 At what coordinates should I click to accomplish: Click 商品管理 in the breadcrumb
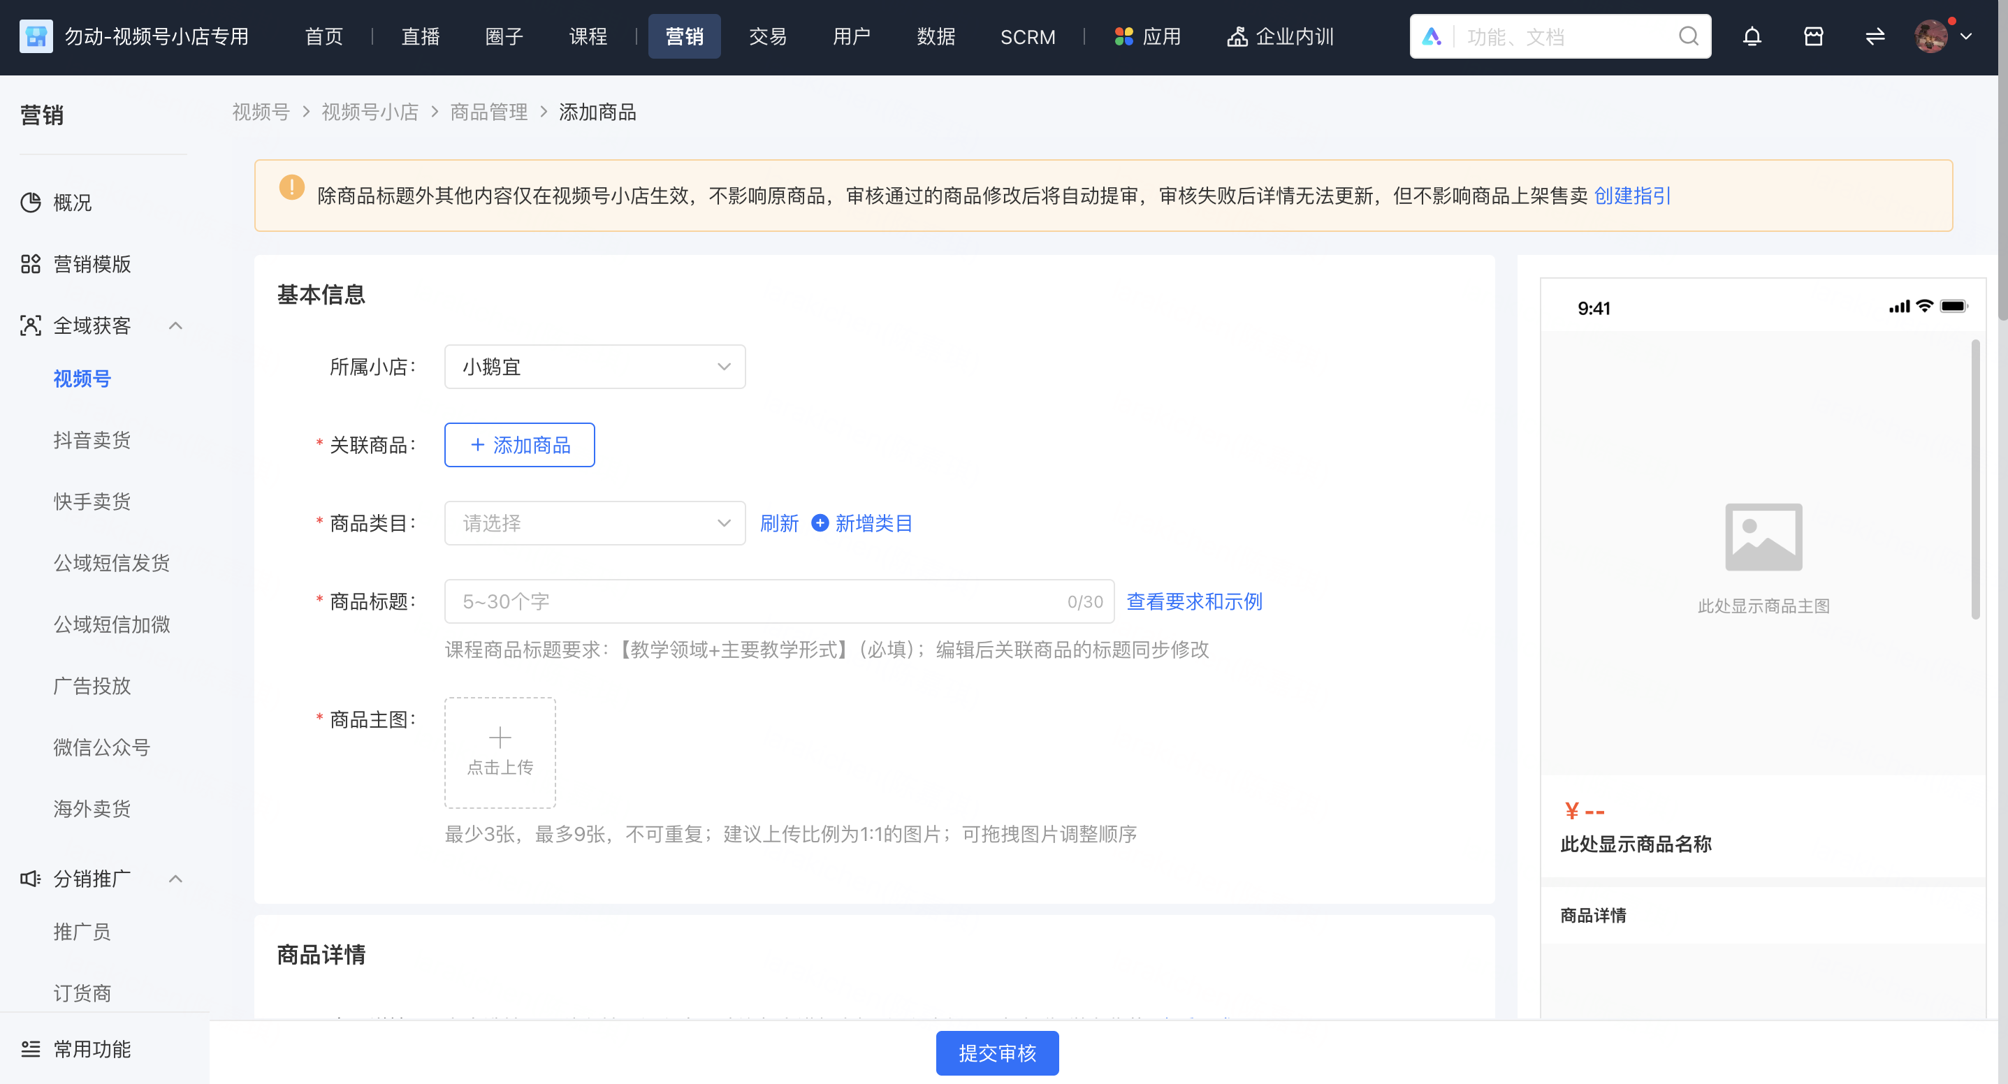pos(489,112)
